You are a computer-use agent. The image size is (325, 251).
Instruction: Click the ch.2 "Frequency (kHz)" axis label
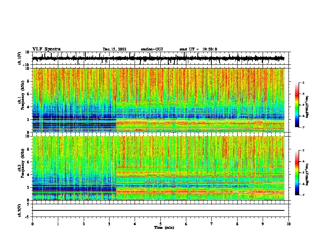pyautogui.click(x=23, y=163)
